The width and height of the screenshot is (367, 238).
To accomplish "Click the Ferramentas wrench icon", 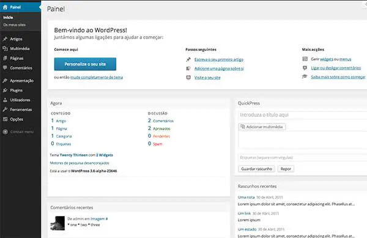I will pyautogui.click(x=5, y=110).
